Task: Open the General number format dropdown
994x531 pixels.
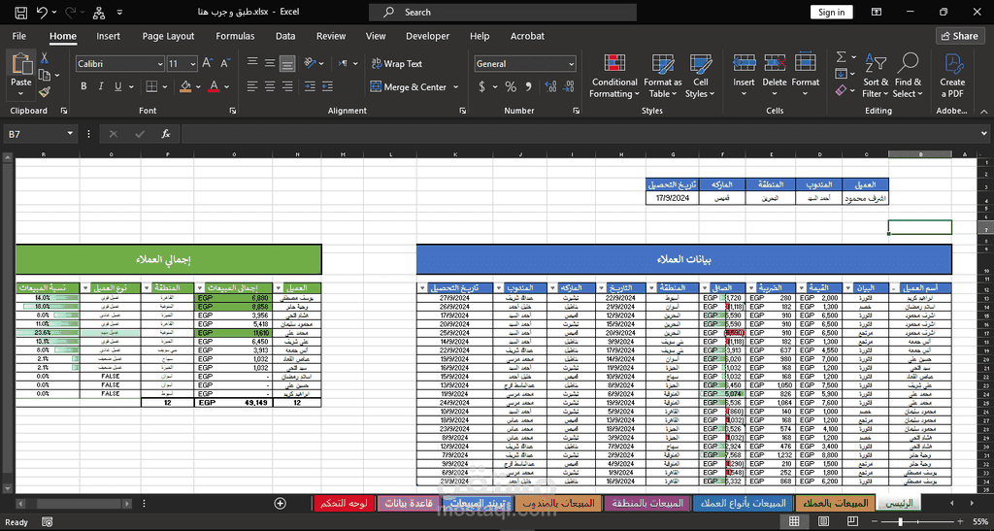Action: 571,64
